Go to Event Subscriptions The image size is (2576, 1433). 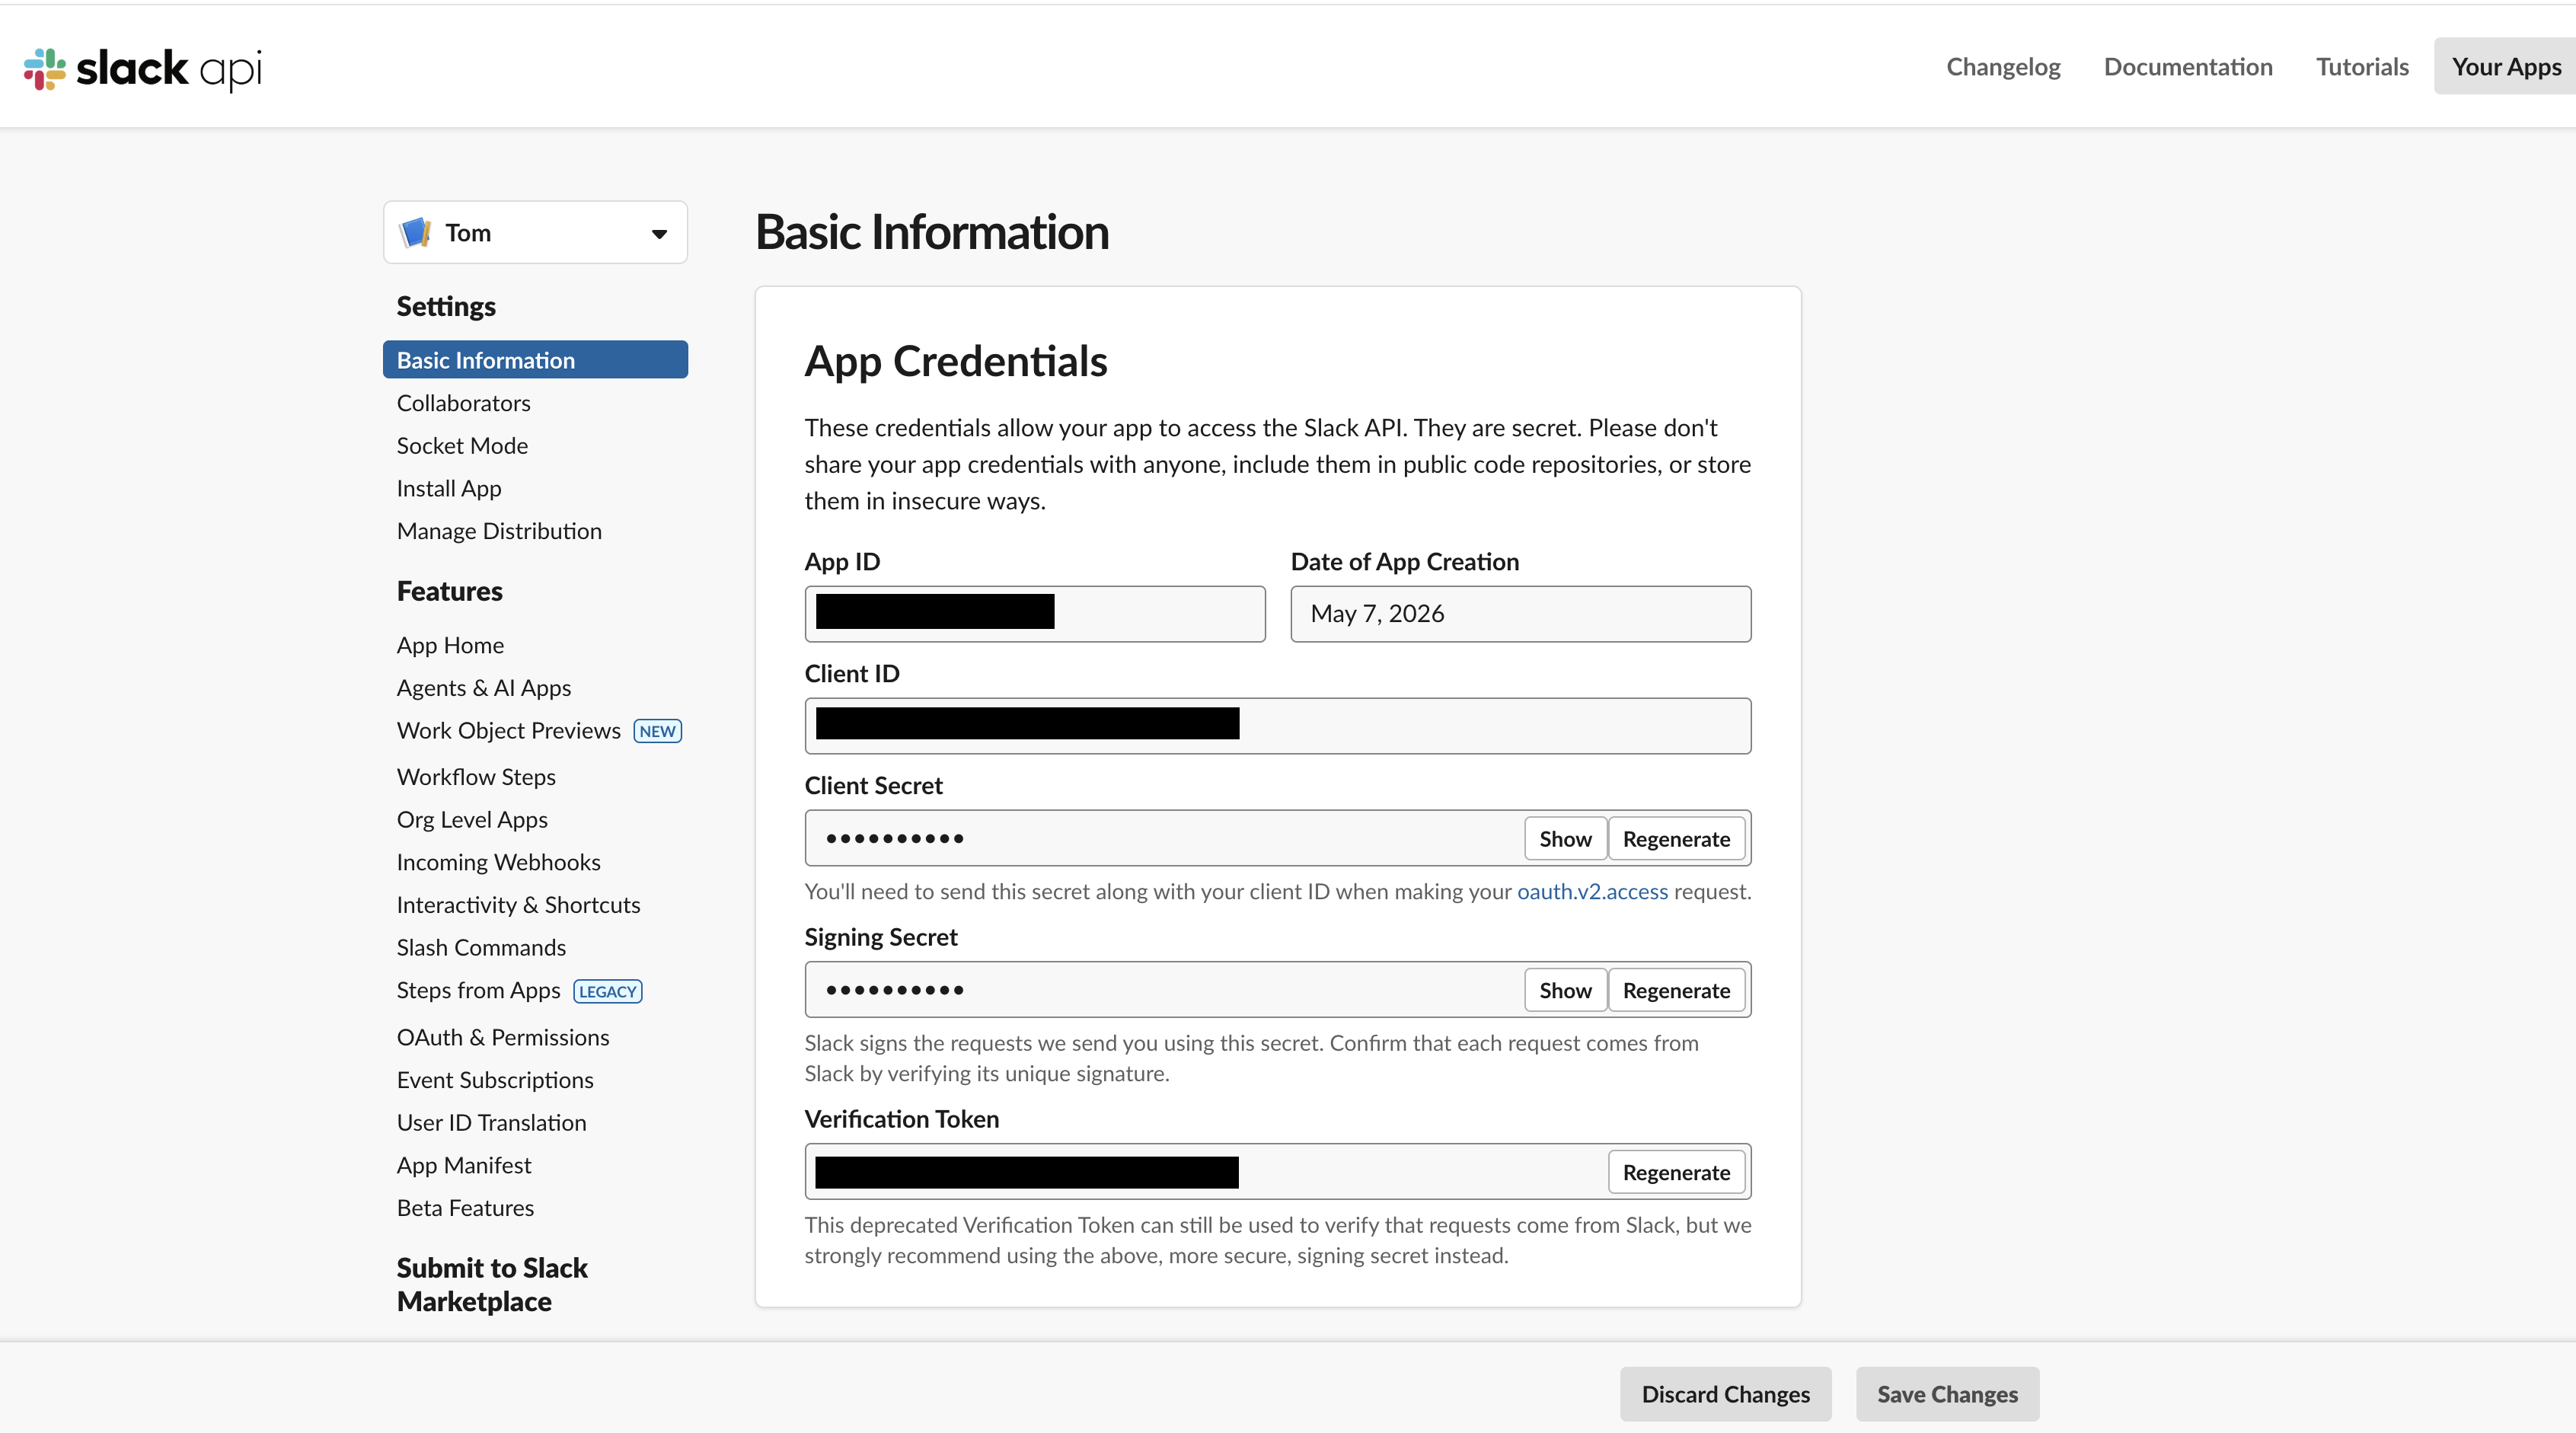(495, 1080)
